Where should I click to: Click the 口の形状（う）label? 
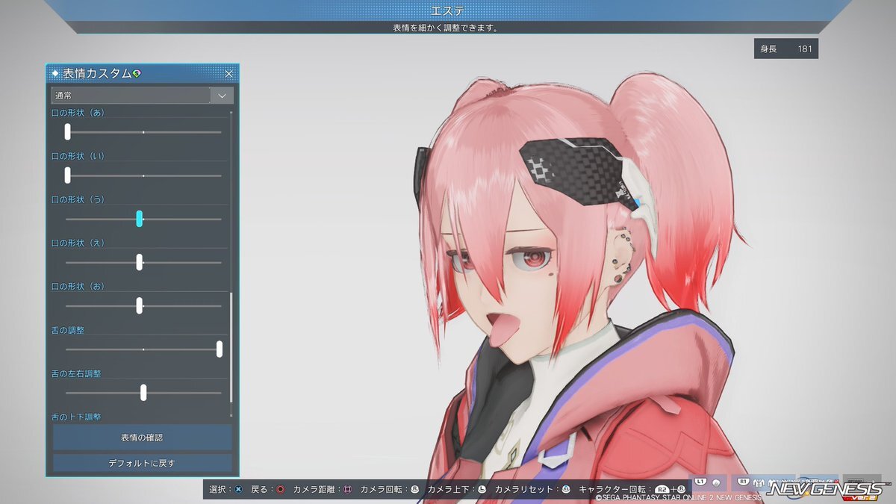click(78, 199)
